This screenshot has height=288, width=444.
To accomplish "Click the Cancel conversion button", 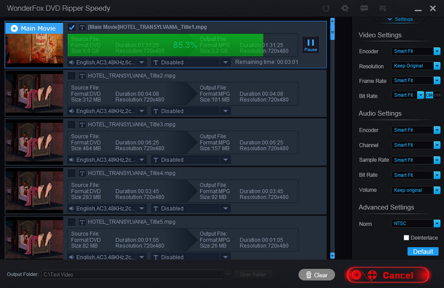I will coord(388,275).
